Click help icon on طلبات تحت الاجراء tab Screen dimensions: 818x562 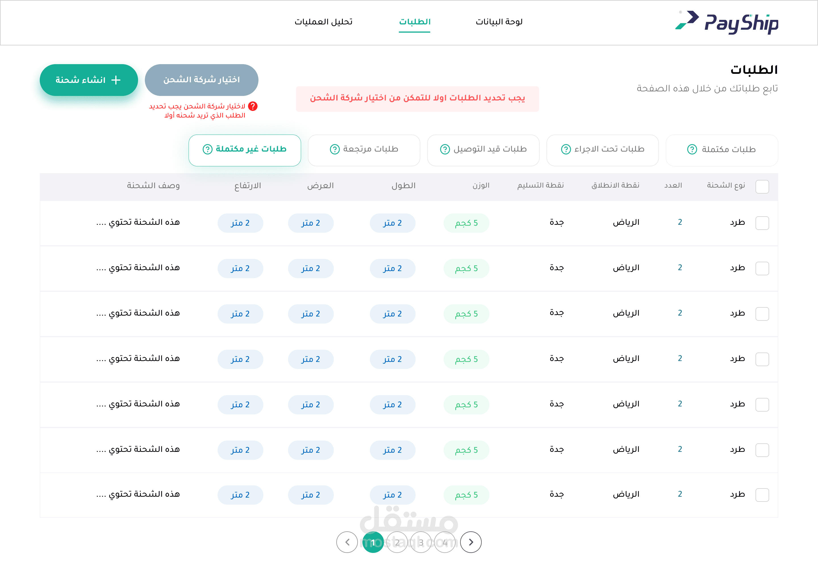[x=566, y=149]
